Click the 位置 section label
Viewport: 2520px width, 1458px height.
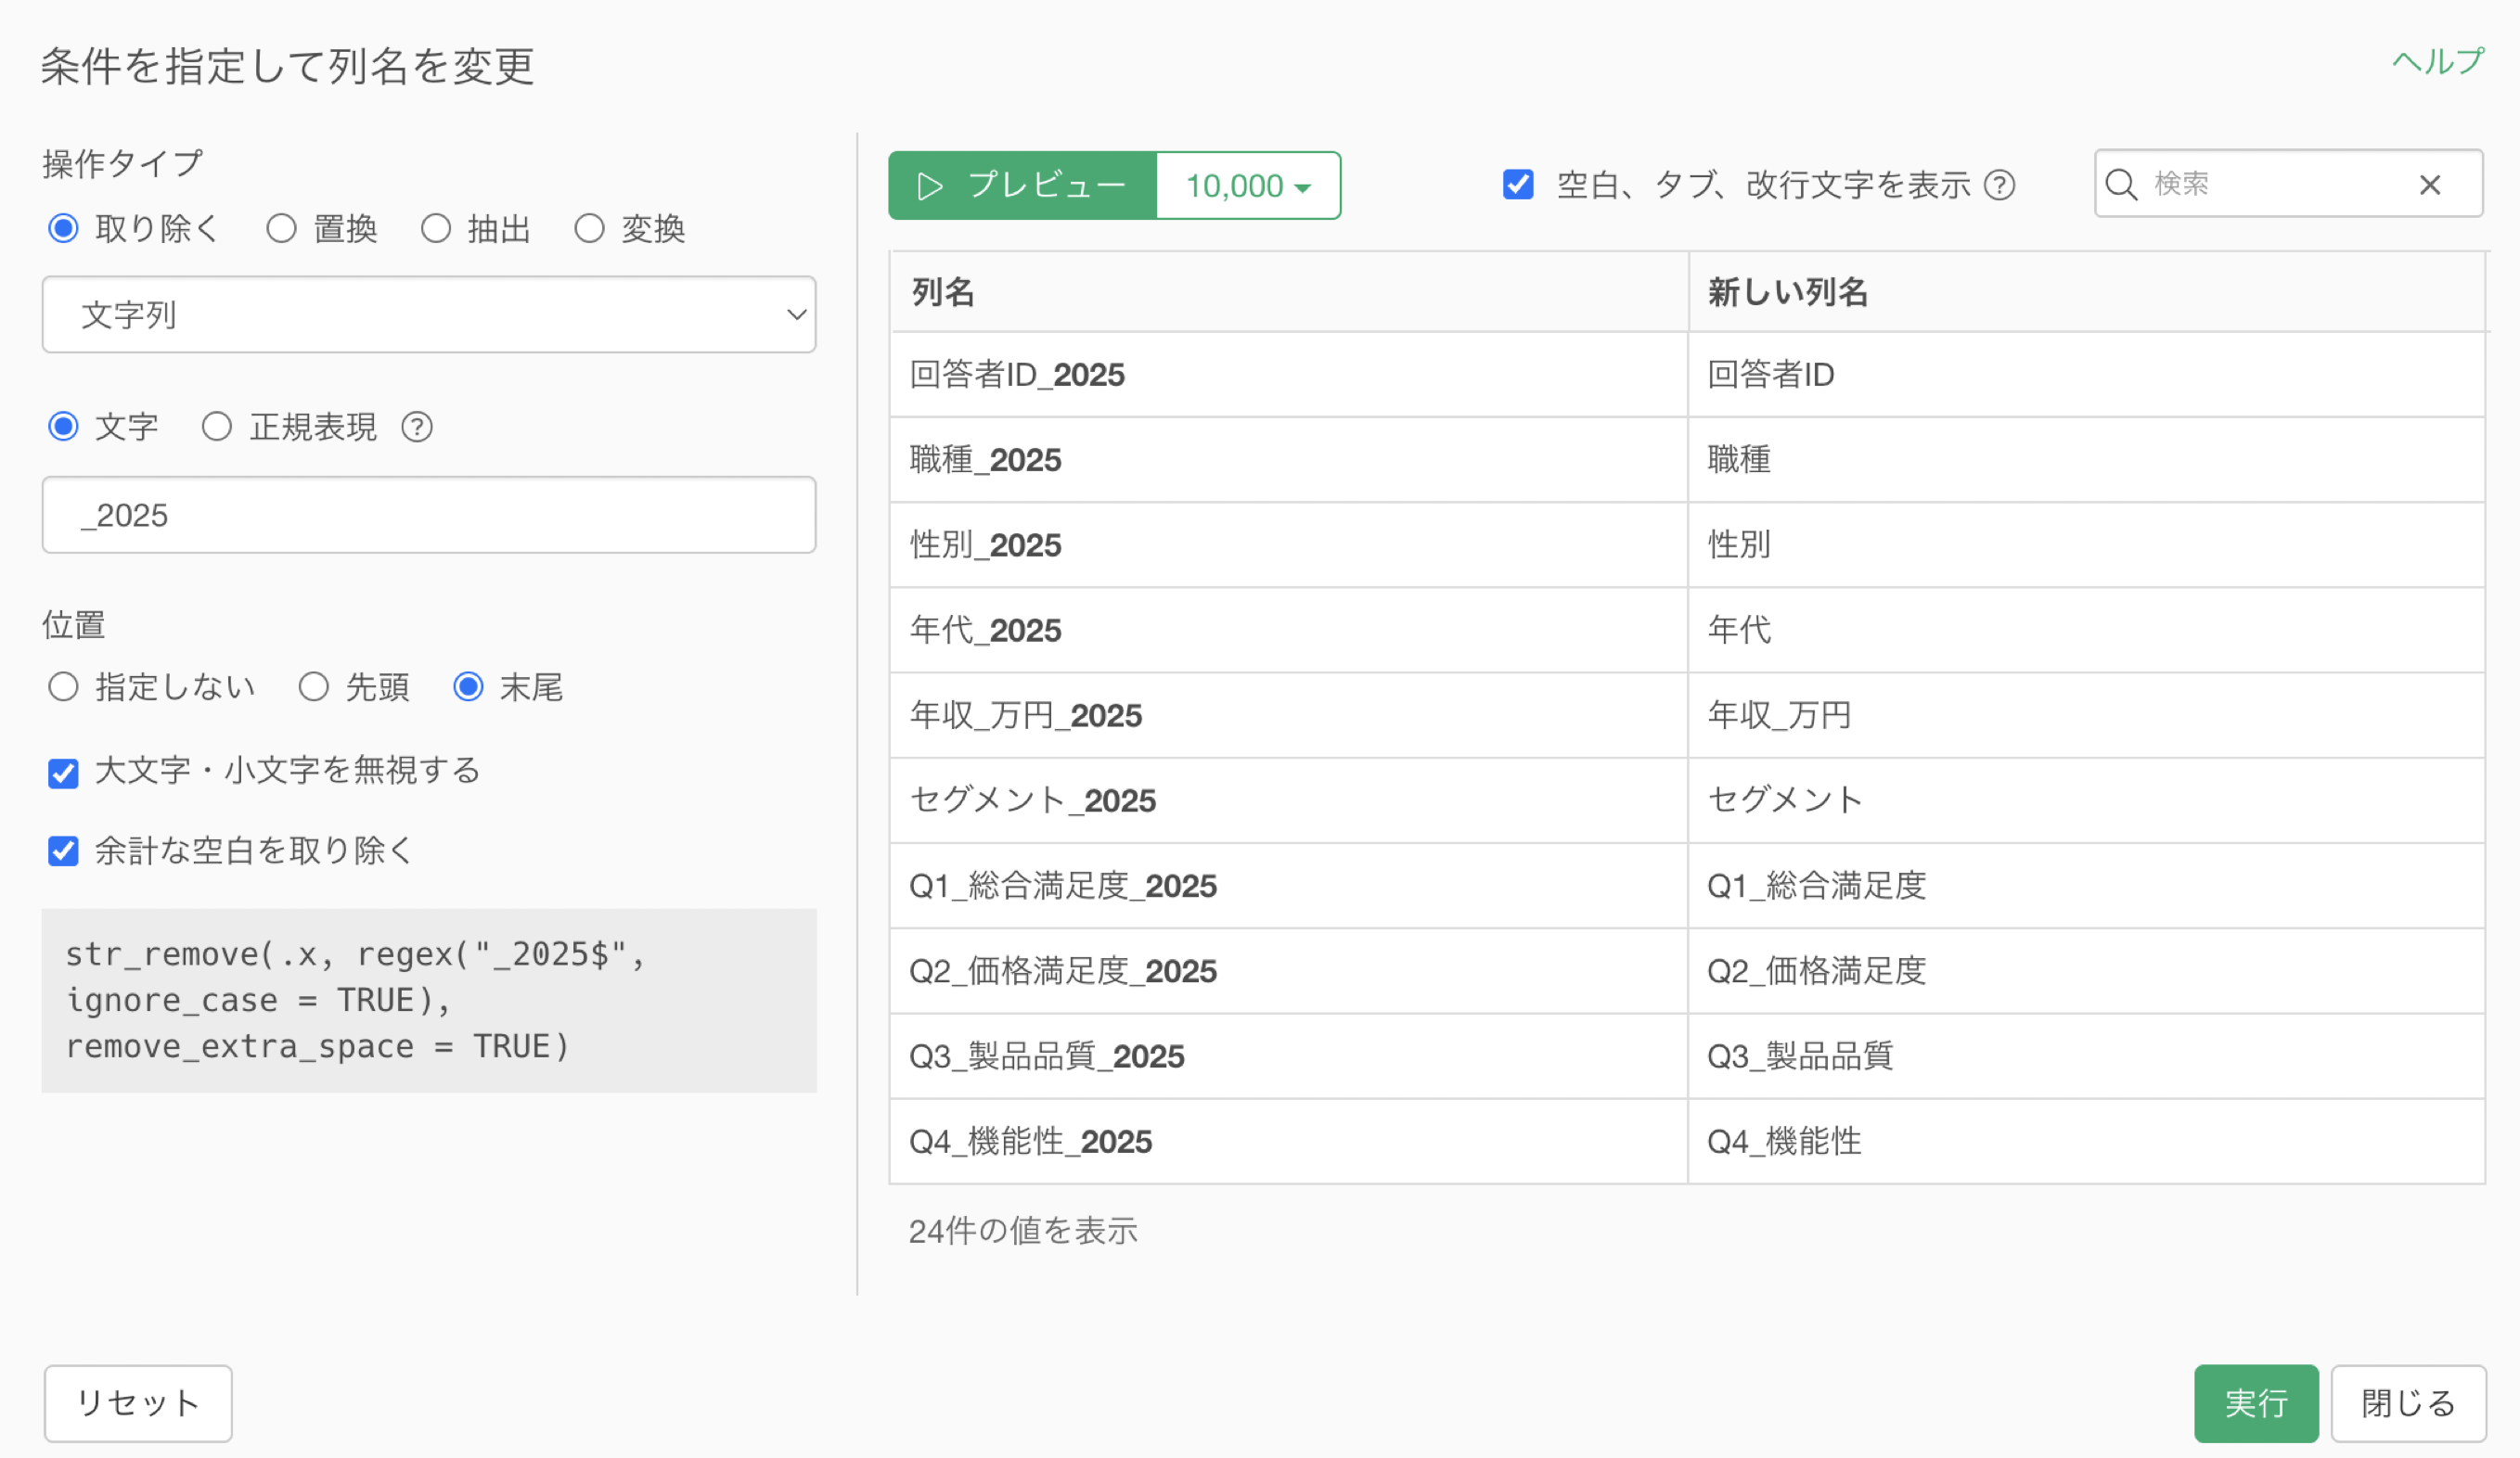[x=74, y=625]
